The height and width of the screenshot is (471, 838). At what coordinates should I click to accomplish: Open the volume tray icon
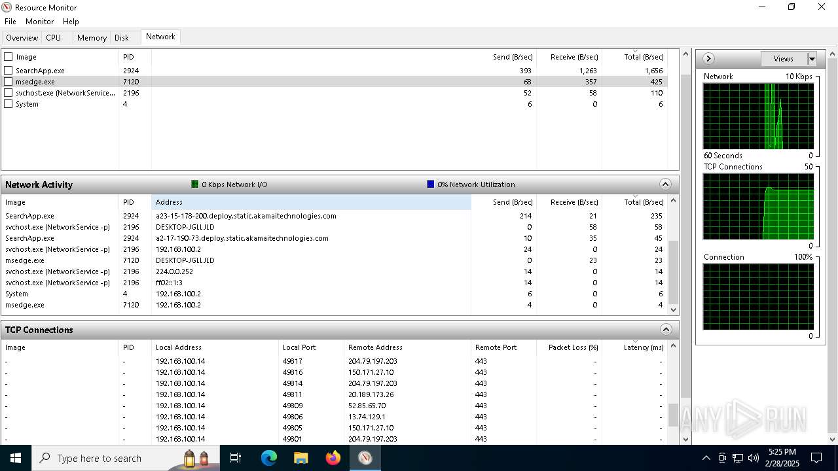pyautogui.click(x=754, y=458)
